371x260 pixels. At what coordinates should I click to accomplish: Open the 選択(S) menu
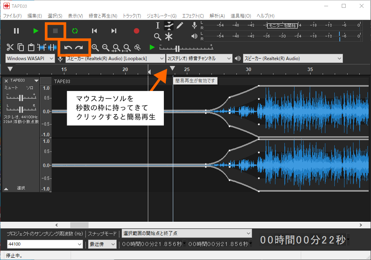[x=55, y=16]
